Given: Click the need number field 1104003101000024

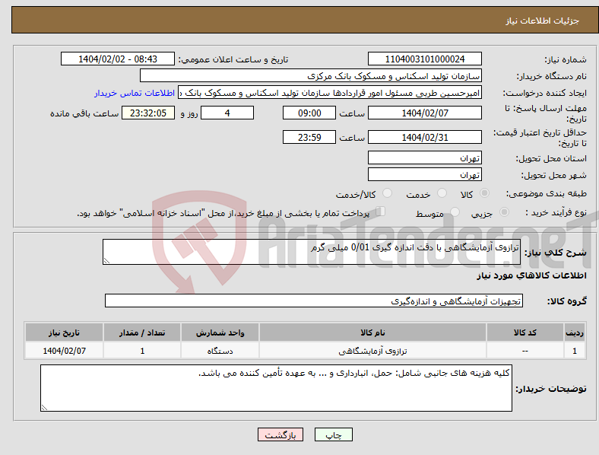Looking at the screenshot, I should [424, 59].
